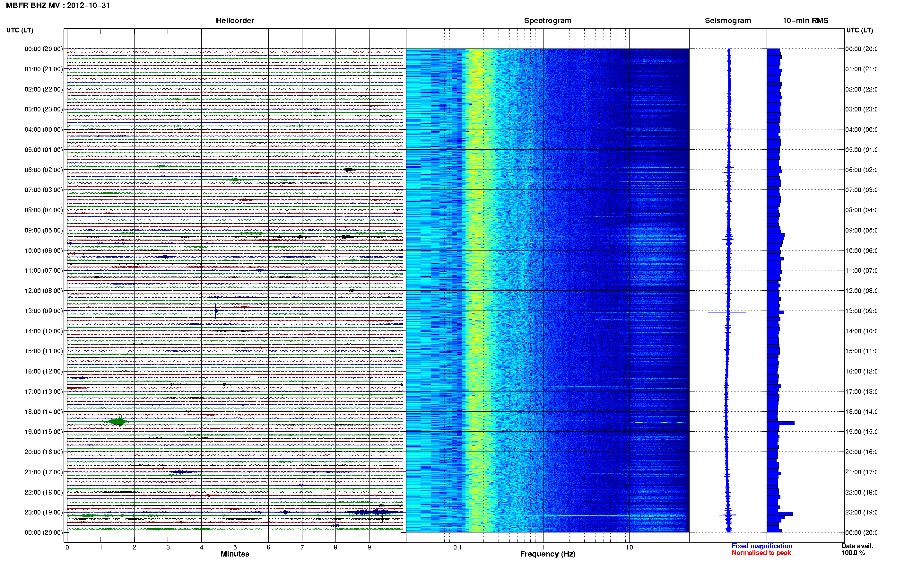Screen dimensions: 913x571
Task: Click the right '12:00 (08:0' time label
Action: tap(861, 291)
